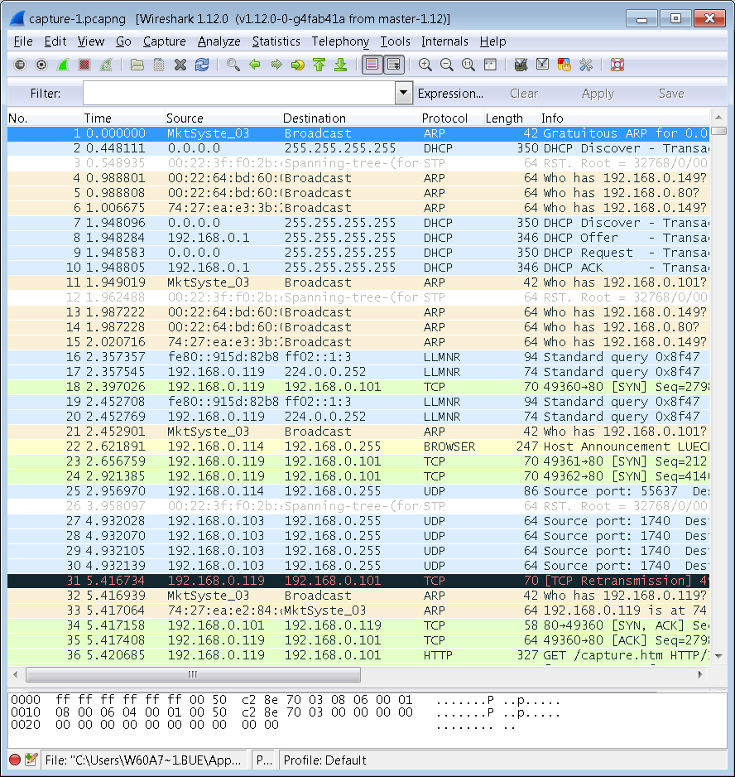The image size is (735, 777).
Task: Select packet 1 Gratuitous ARP row
Action: [358, 134]
